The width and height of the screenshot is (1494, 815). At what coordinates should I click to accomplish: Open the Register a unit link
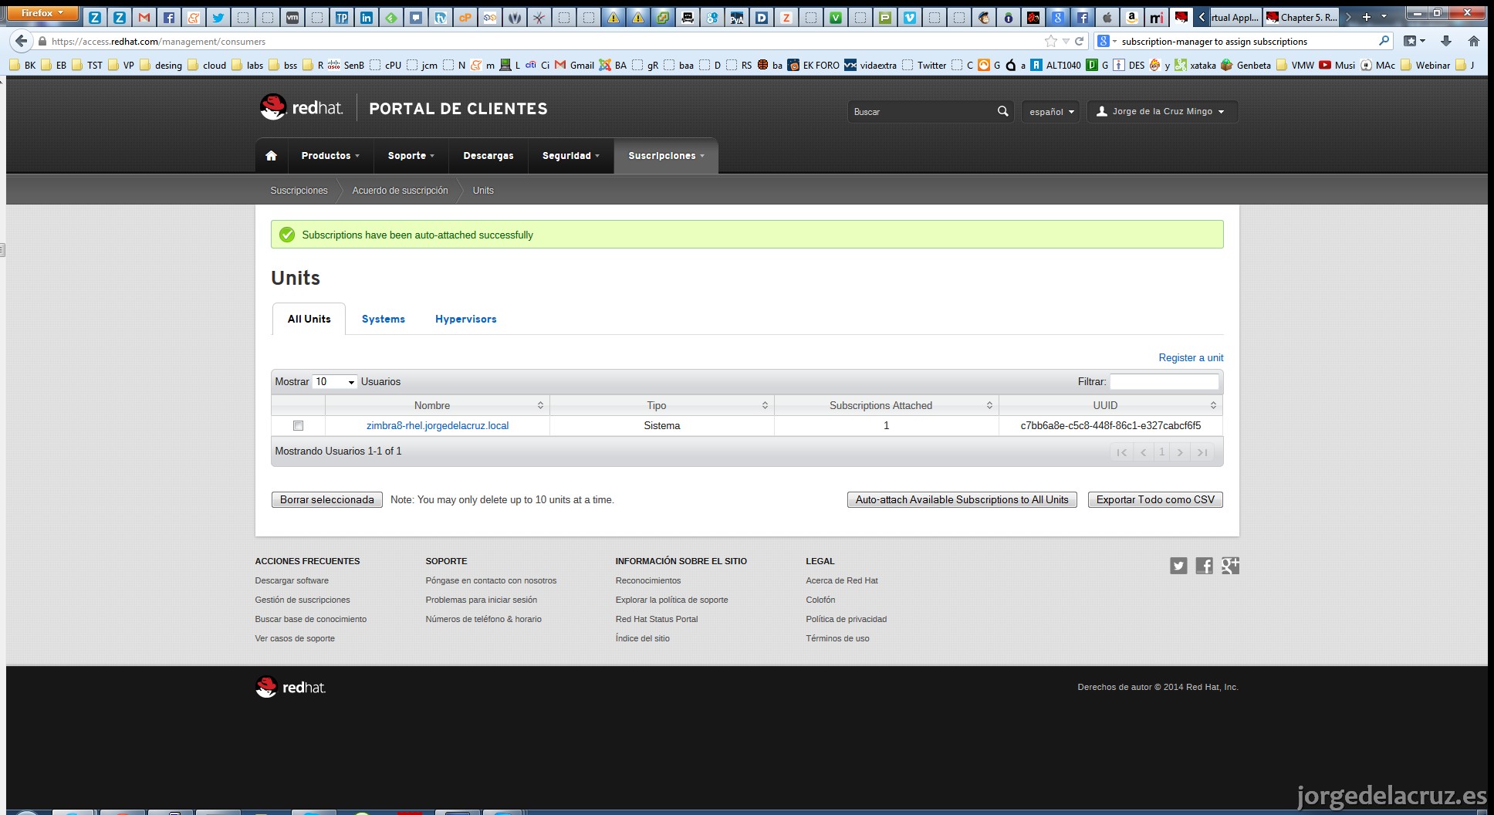[x=1191, y=357]
